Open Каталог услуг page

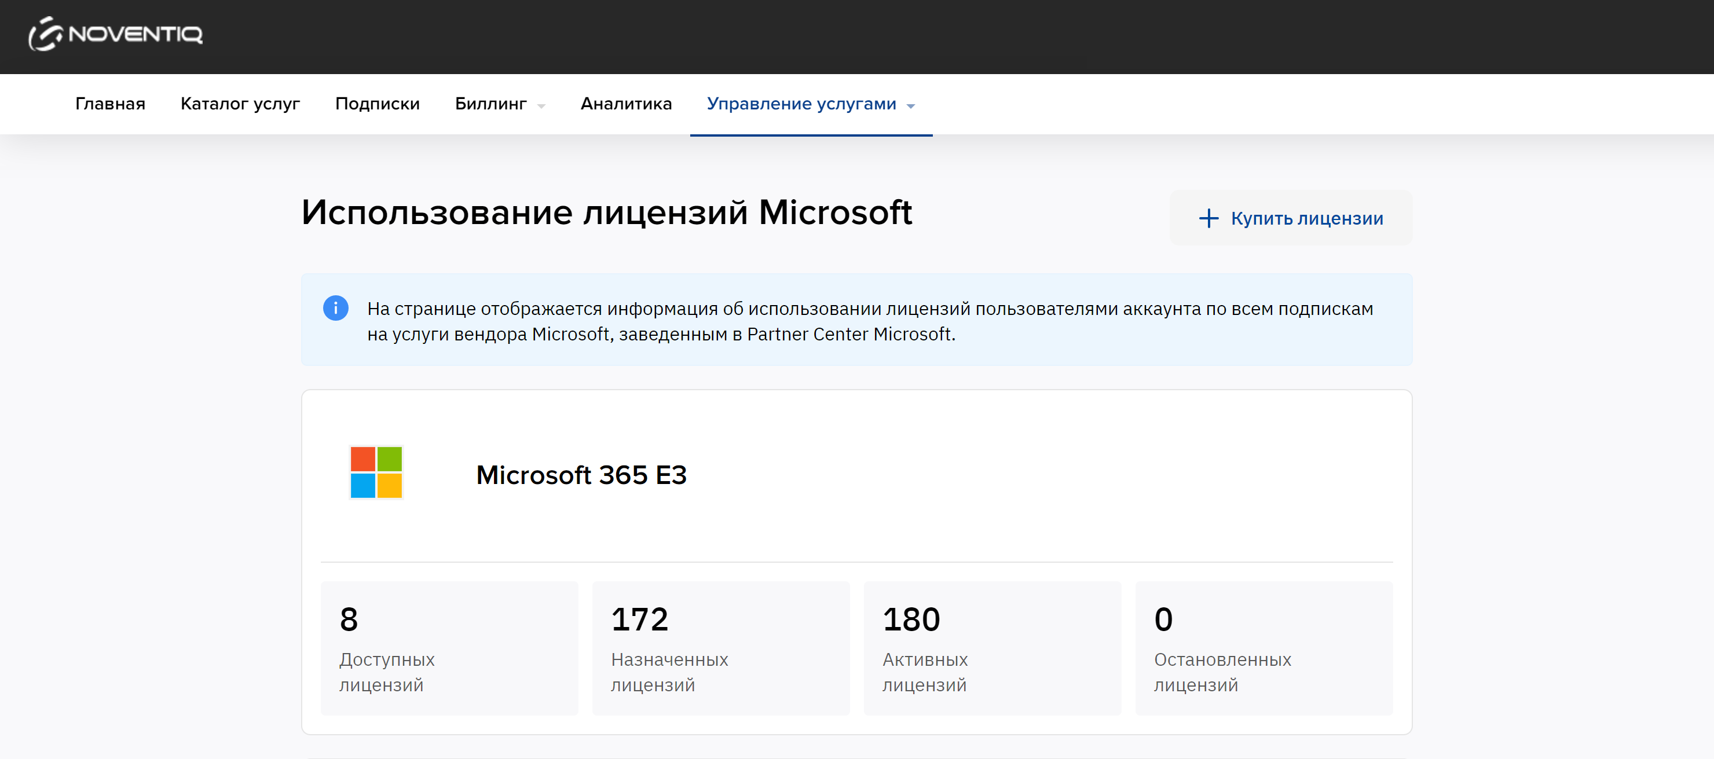tap(240, 104)
